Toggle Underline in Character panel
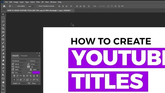 point(34,76)
